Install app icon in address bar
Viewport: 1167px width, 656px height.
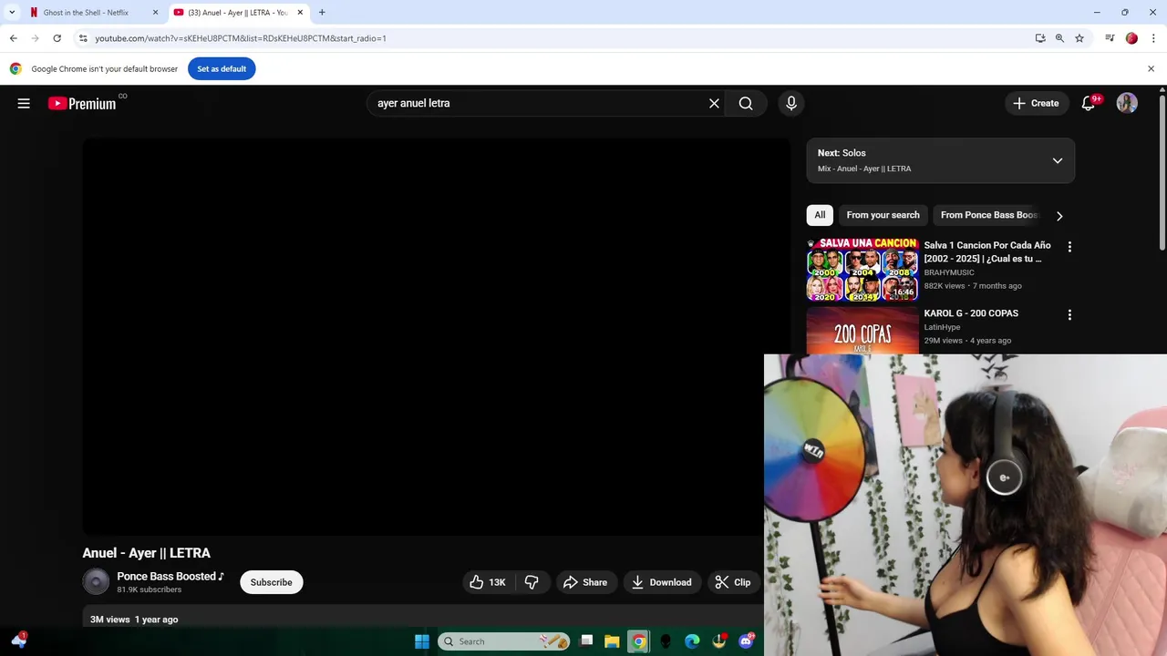[1040, 38]
